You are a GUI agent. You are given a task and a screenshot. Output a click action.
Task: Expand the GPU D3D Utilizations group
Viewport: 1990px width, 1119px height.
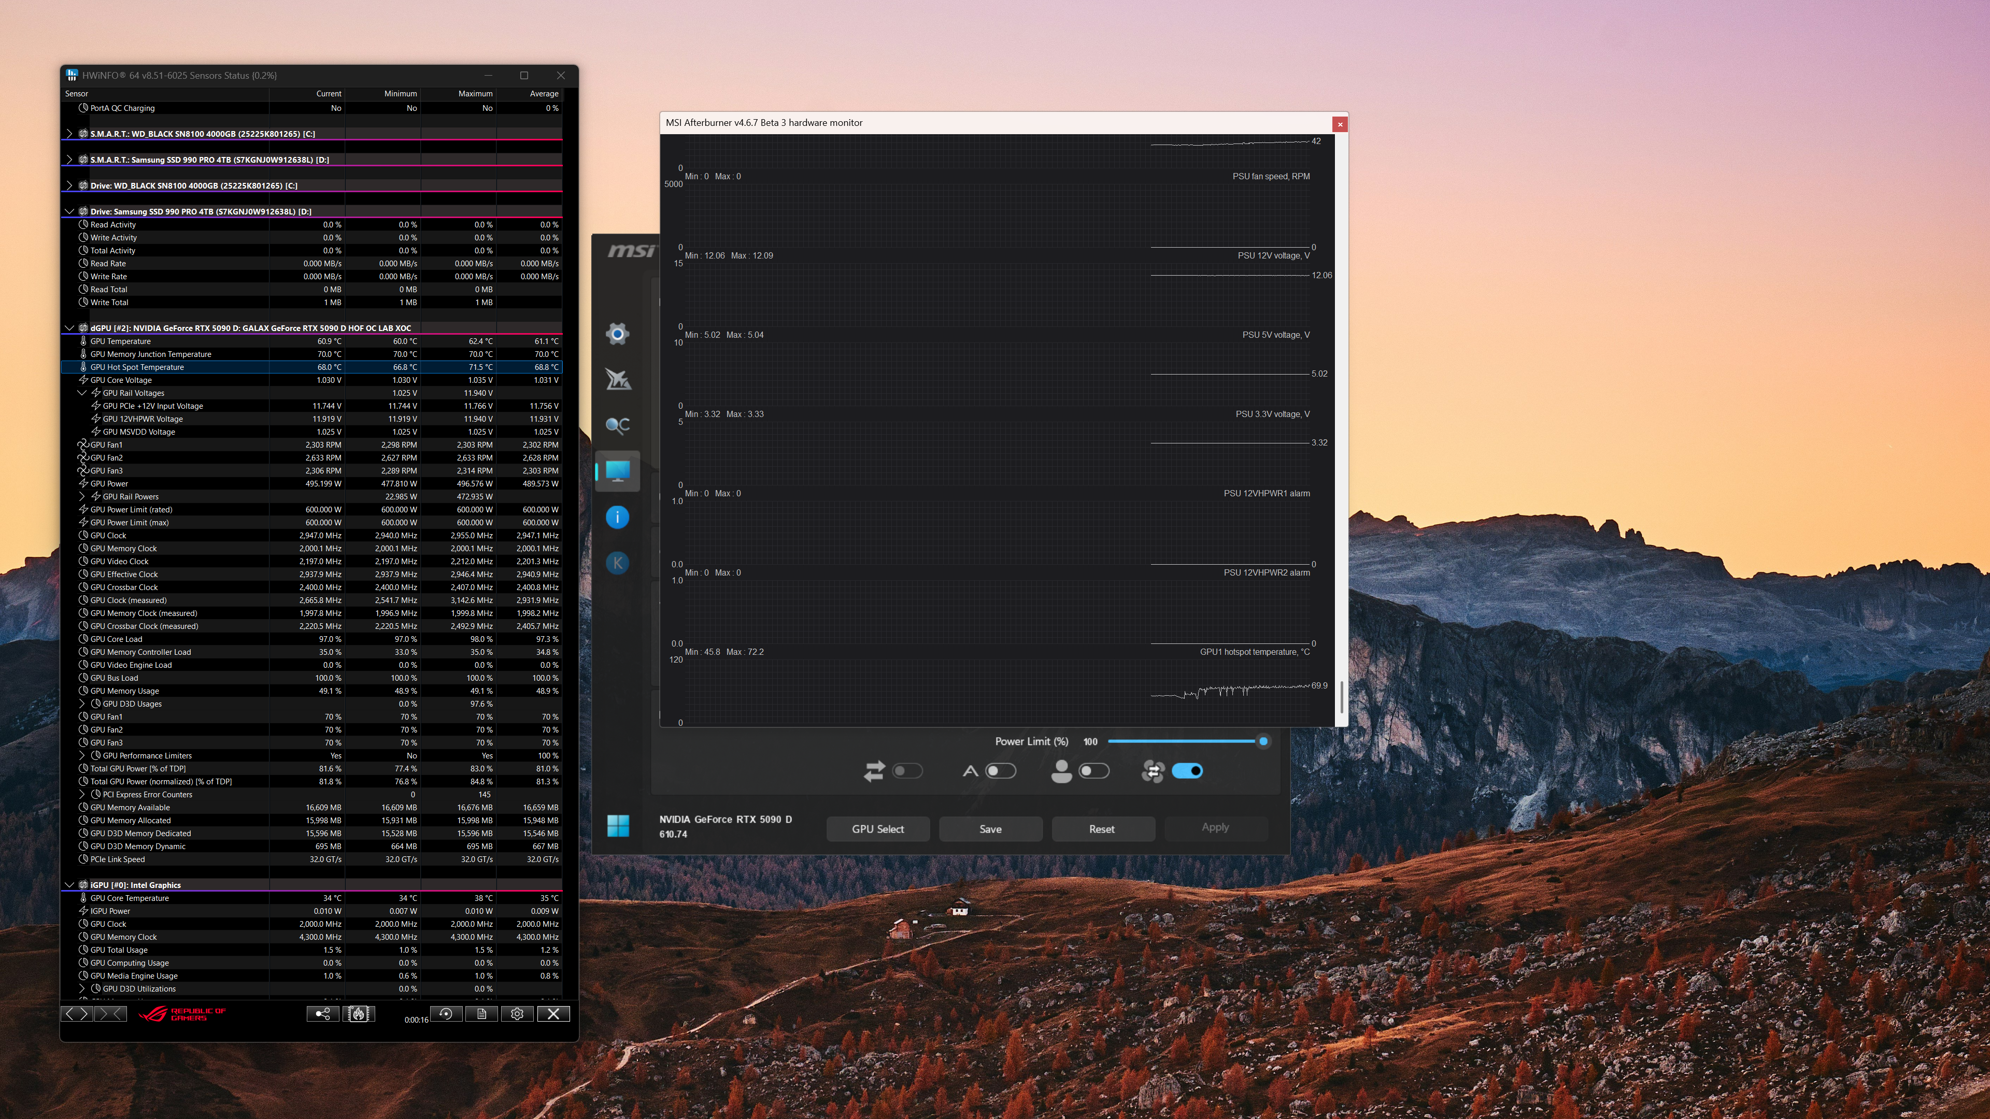82,988
